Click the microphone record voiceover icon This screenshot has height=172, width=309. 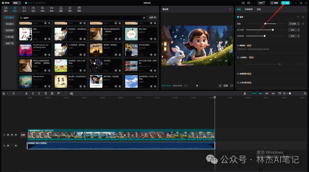pos(245,93)
